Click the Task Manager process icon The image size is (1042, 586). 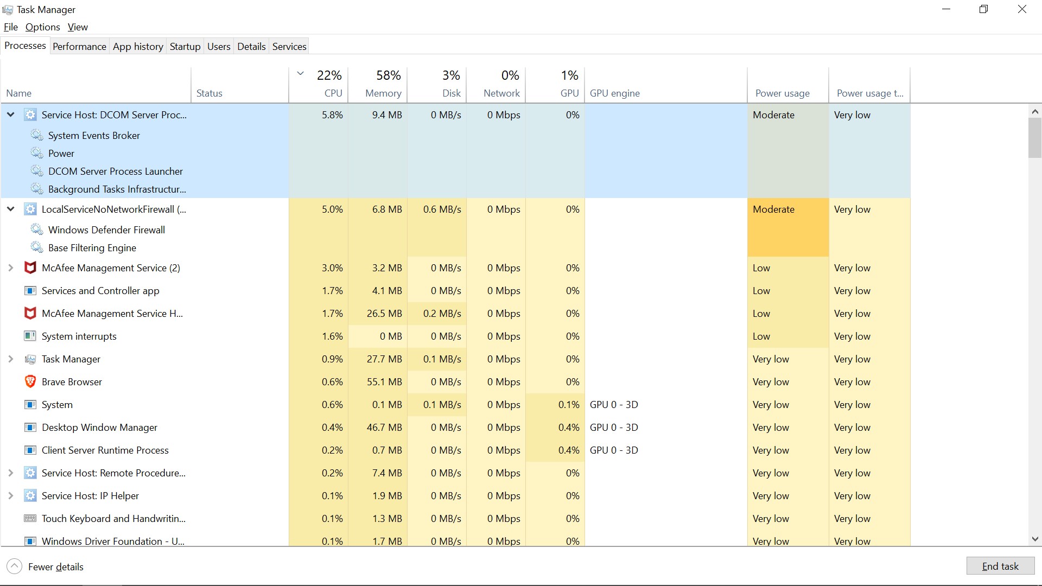pos(30,359)
